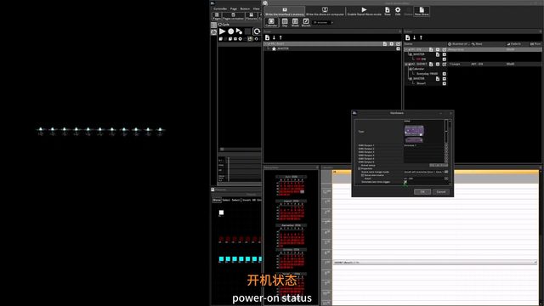544x306 pixels.
Task: Toggle the checkbox at bottom of hardware dialog
Action: pos(405,182)
